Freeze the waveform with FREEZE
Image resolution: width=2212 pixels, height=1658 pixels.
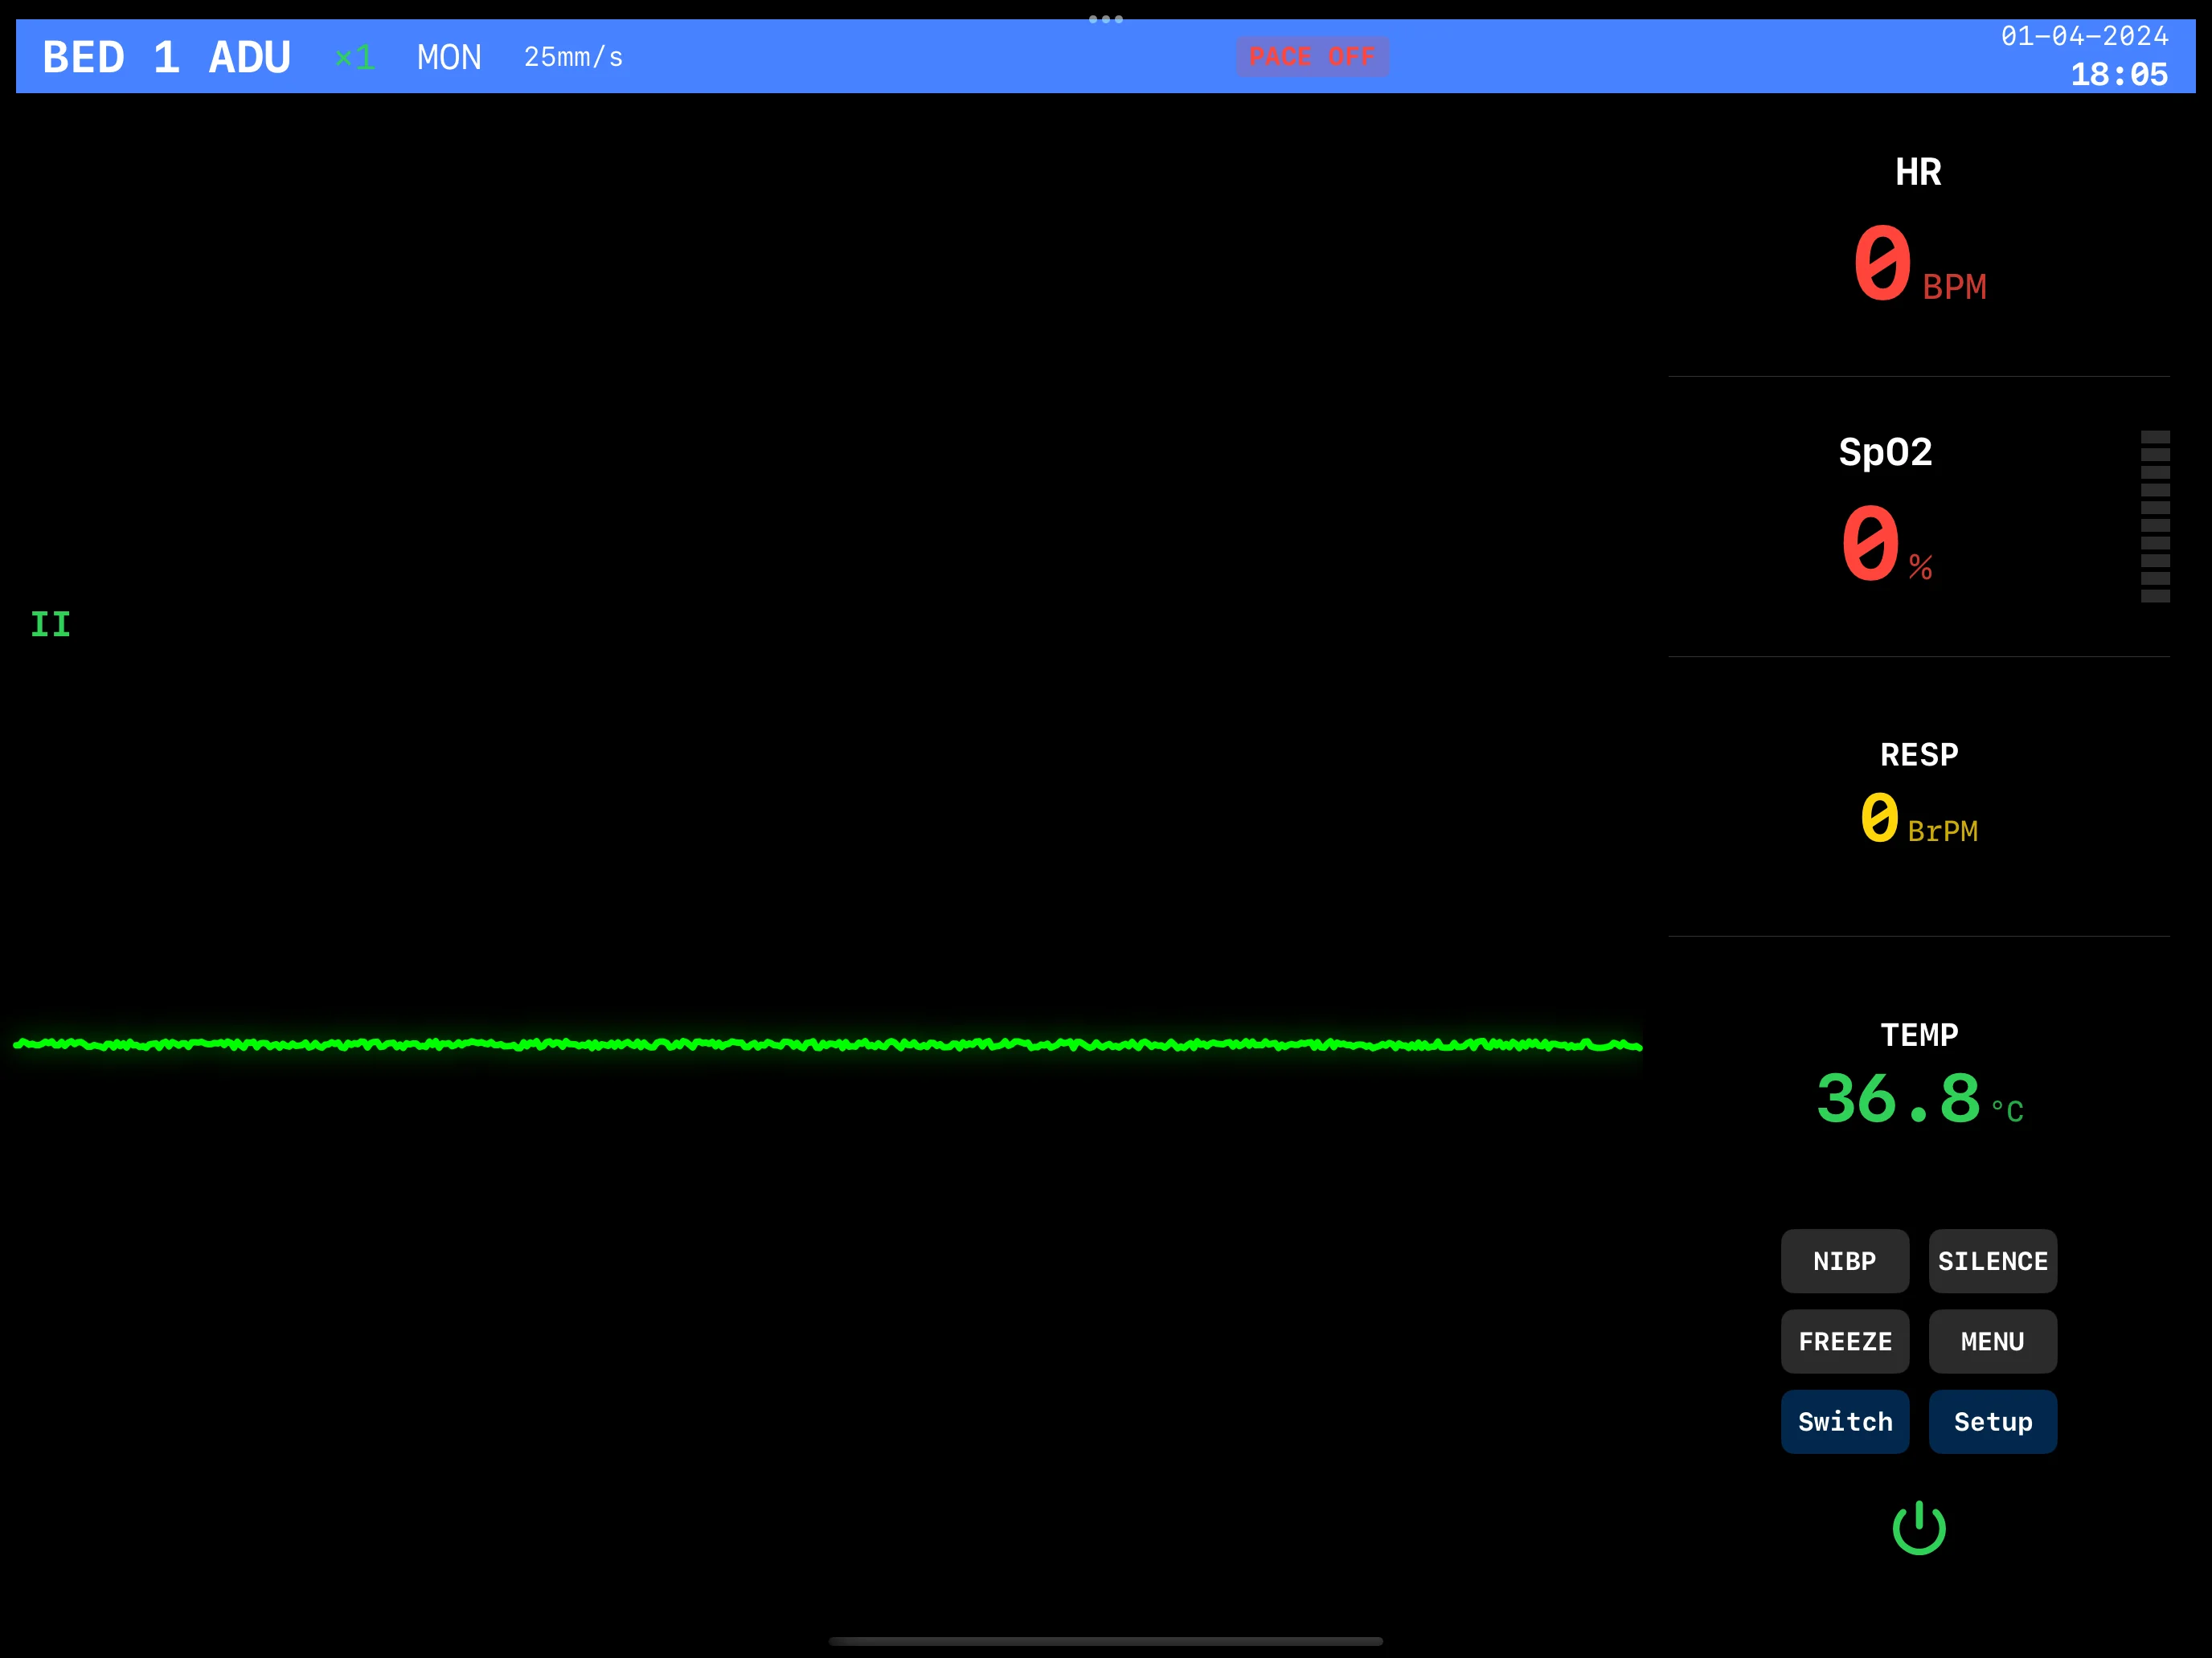(1845, 1342)
